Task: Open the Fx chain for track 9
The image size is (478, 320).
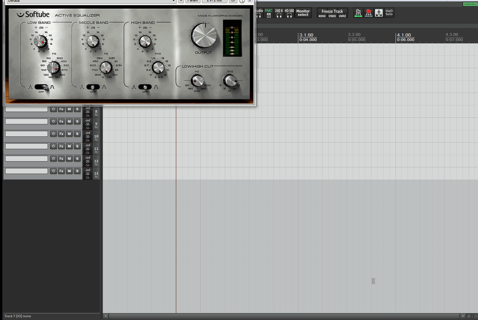Action: point(61,122)
